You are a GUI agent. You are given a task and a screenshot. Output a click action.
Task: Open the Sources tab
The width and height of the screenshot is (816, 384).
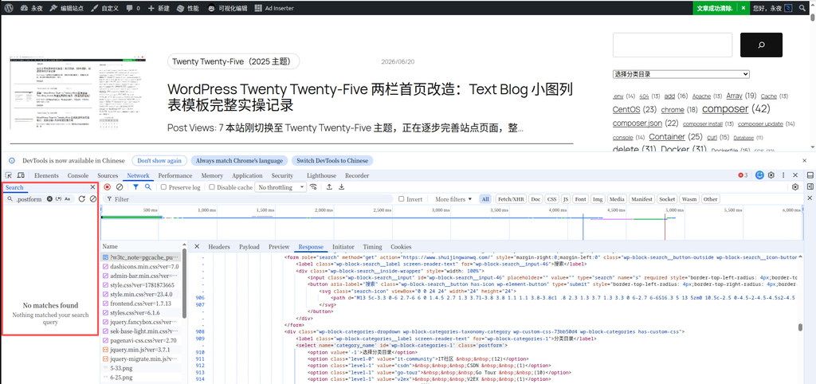coord(108,176)
